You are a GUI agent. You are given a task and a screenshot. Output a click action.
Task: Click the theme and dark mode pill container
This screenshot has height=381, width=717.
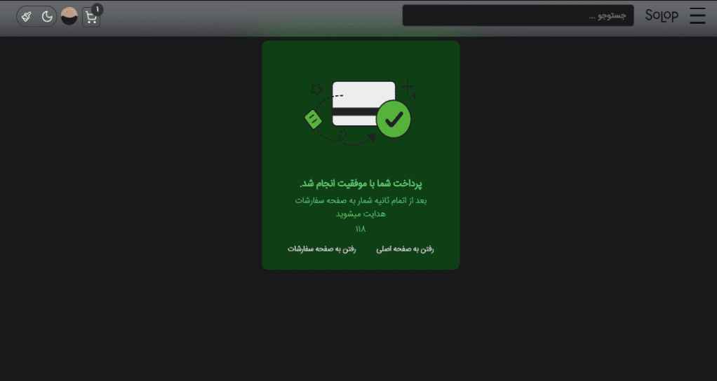[x=36, y=17]
